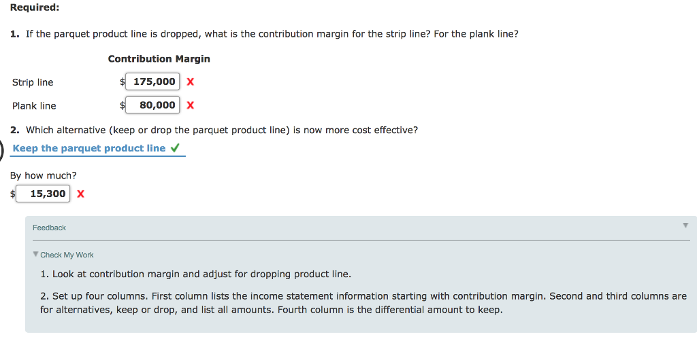
Task: Click the Check My Work label
Action: coord(67,255)
